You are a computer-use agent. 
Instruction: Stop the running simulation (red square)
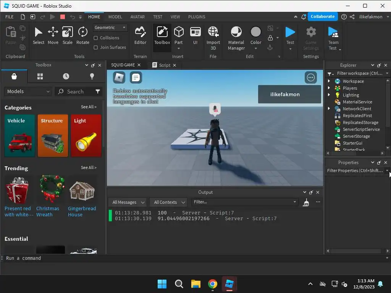click(63, 17)
